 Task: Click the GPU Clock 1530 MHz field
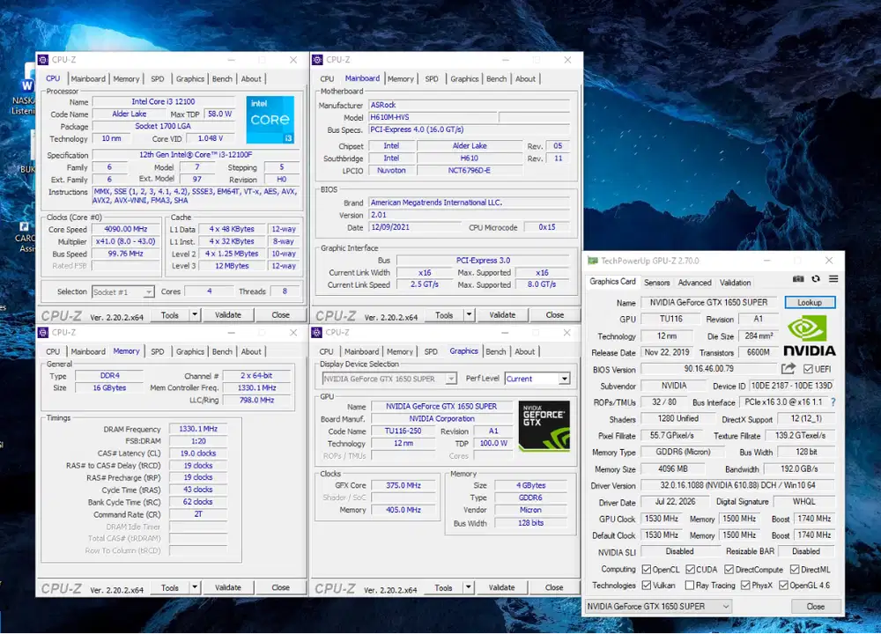coord(662,519)
